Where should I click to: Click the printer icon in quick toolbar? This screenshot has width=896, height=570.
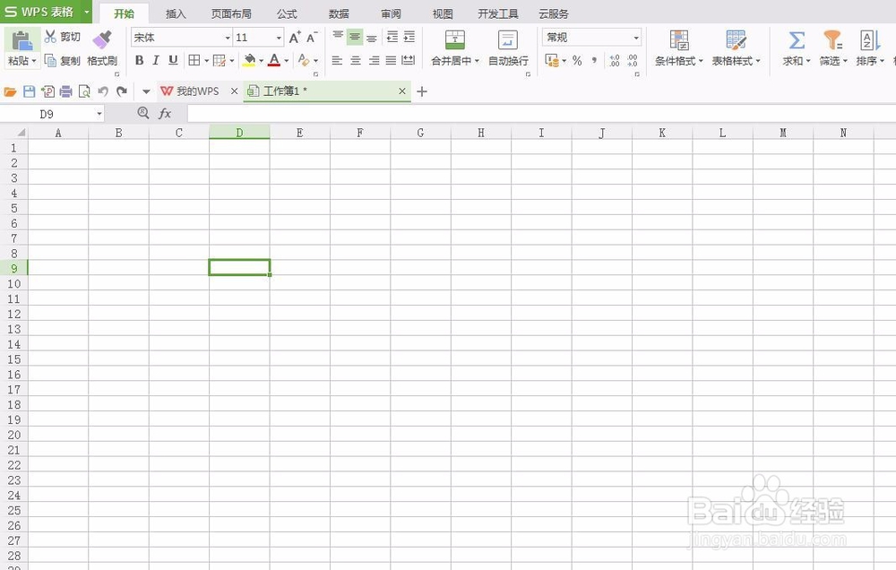(65, 91)
